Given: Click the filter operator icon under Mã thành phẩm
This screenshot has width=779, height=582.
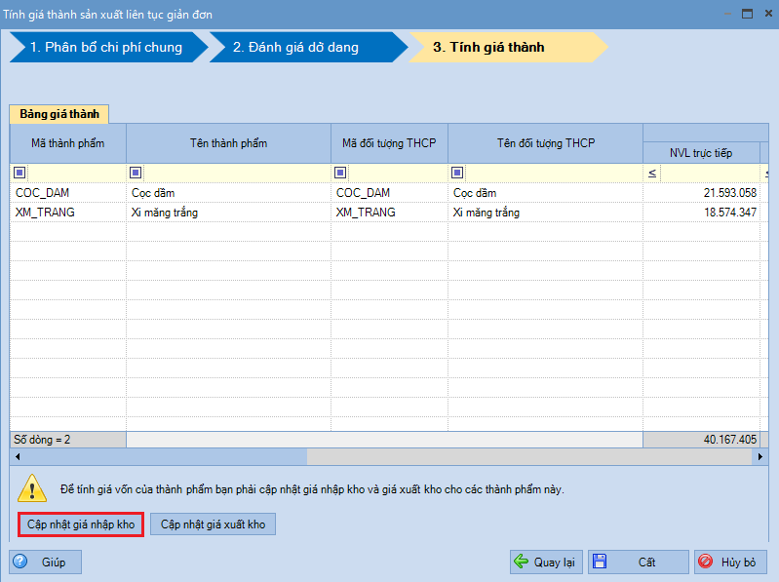Looking at the screenshot, I should click(x=19, y=173).
